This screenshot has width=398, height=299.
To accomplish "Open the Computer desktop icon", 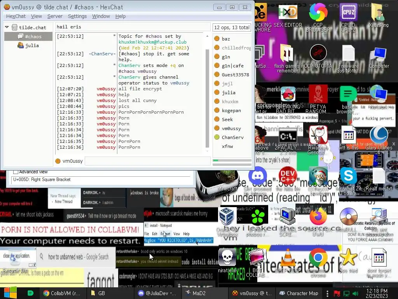I will tap(379, 57).
